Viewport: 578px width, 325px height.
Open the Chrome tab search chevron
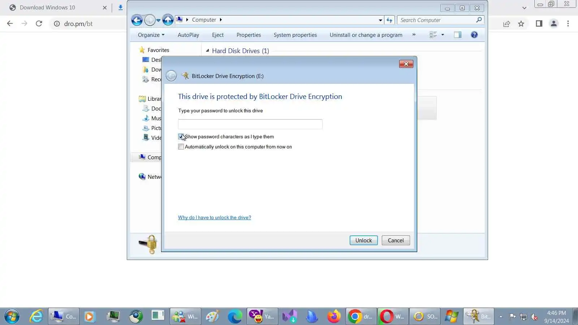point(524,8)
